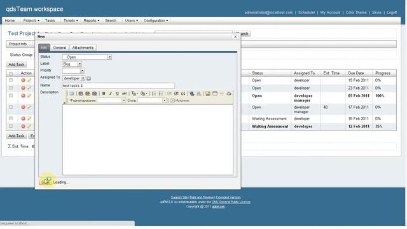This screenshot has width=407, height=229.
Task: Click the decrease indent icon
Action: (x=169, y=94)
